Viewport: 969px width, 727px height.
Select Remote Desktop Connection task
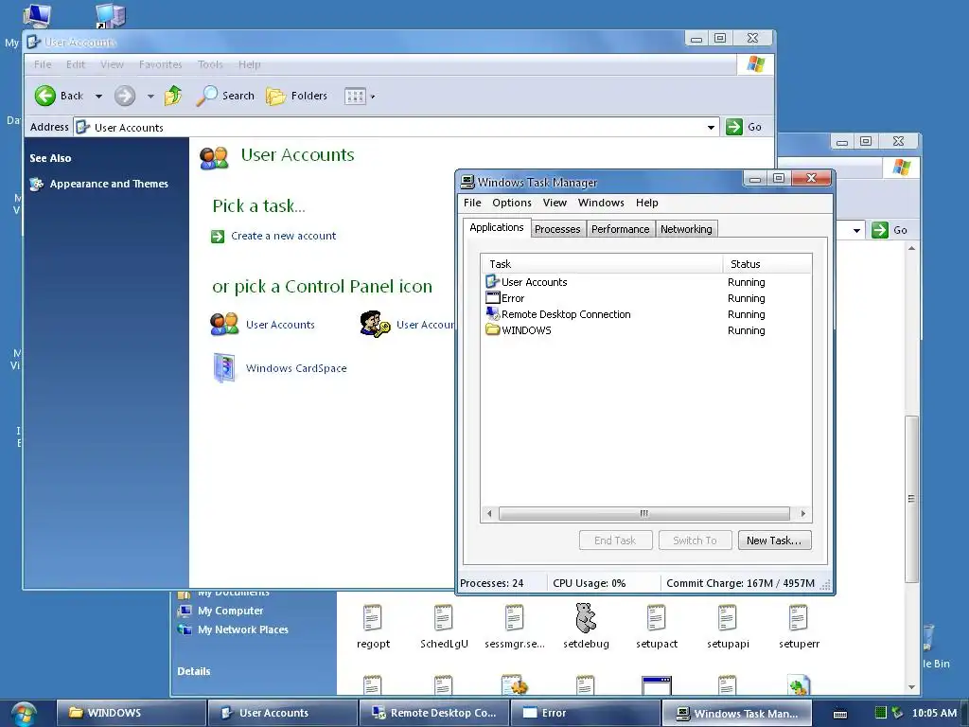pos(645,314)
